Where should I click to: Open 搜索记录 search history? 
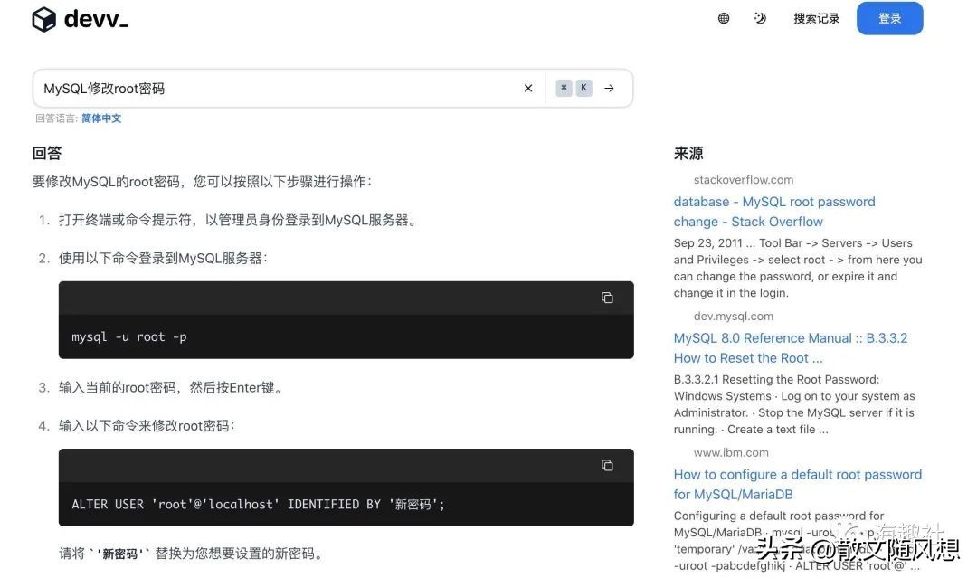click(816, 18)
